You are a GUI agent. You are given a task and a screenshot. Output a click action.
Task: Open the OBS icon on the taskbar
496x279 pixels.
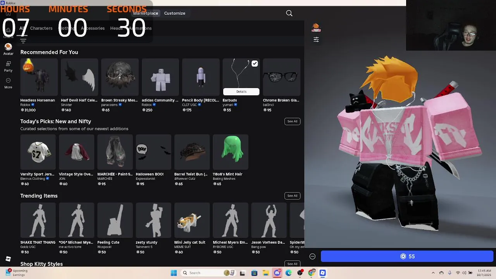[300, 273]
